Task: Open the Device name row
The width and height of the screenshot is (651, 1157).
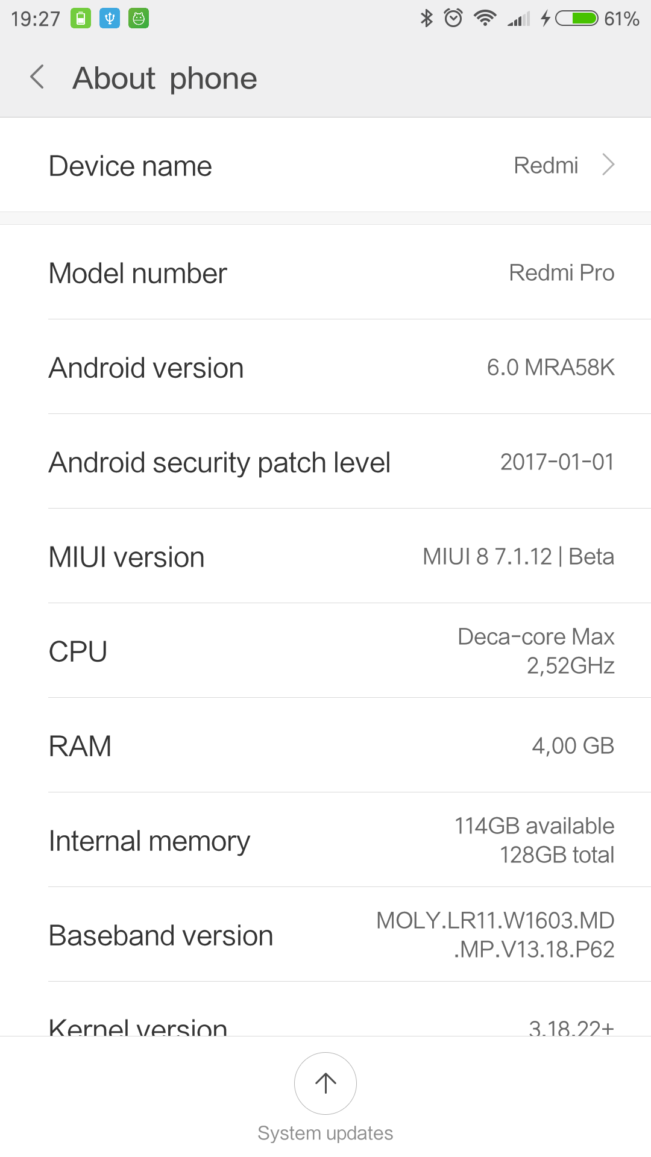Action: [325, 165]
